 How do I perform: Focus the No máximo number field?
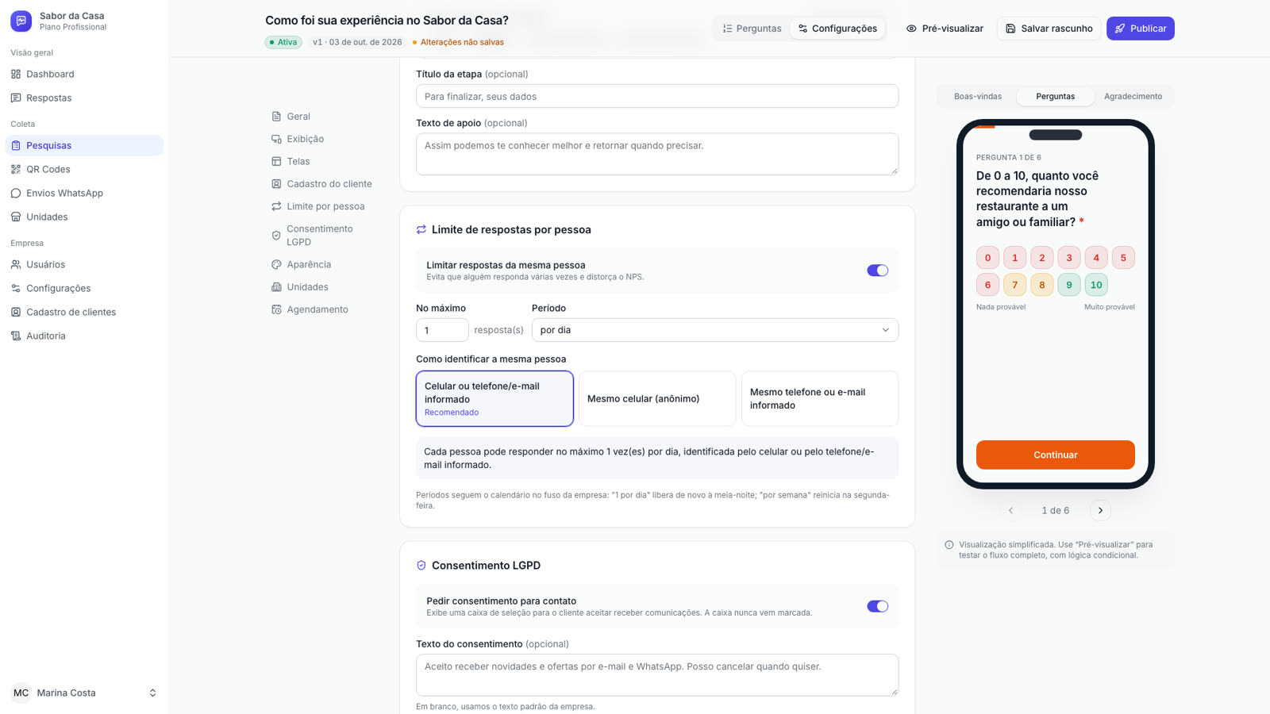pos(442,330)
